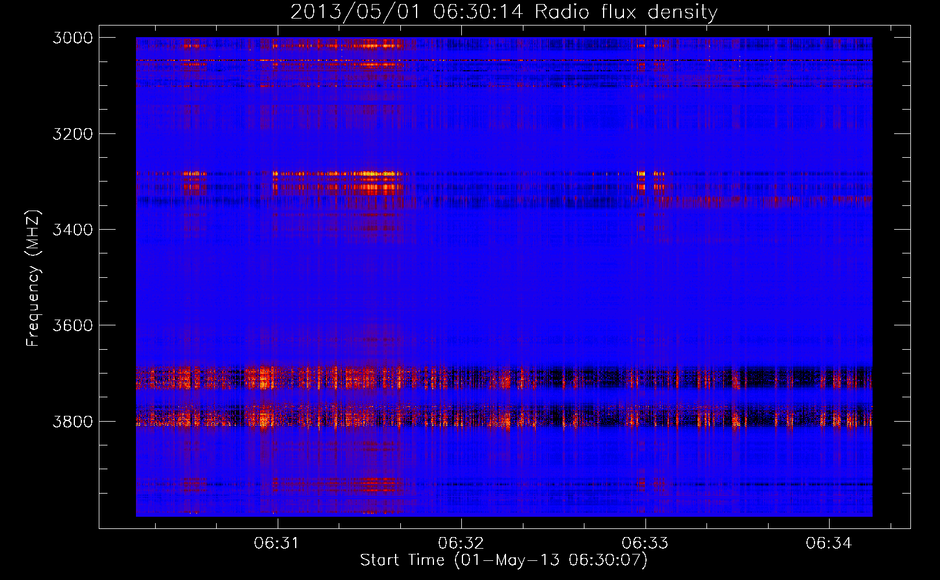Click the 3200 frequency axis label
The height and width of the screenshot is (580, 940).
73,134
